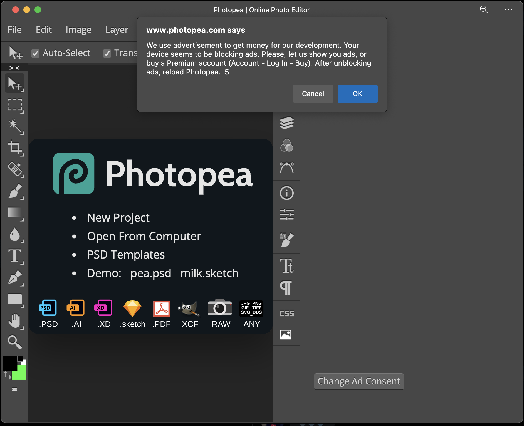The image size is (524, 426).
Task: Open the CSS panel icon
Action: [x=287, y=313]
